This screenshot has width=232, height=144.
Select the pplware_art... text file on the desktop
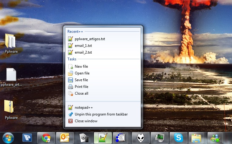[x=11, y=77]
